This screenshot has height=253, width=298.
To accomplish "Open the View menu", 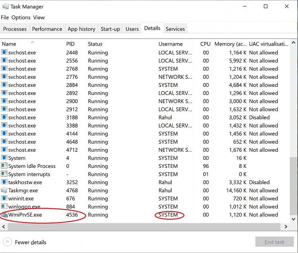I will 39,17.
